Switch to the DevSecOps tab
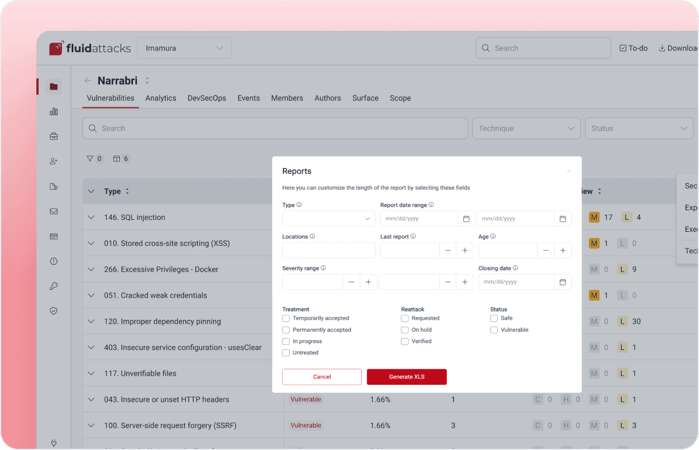Image resolution: width=699 pixels, height=450 pixels. 207,98
